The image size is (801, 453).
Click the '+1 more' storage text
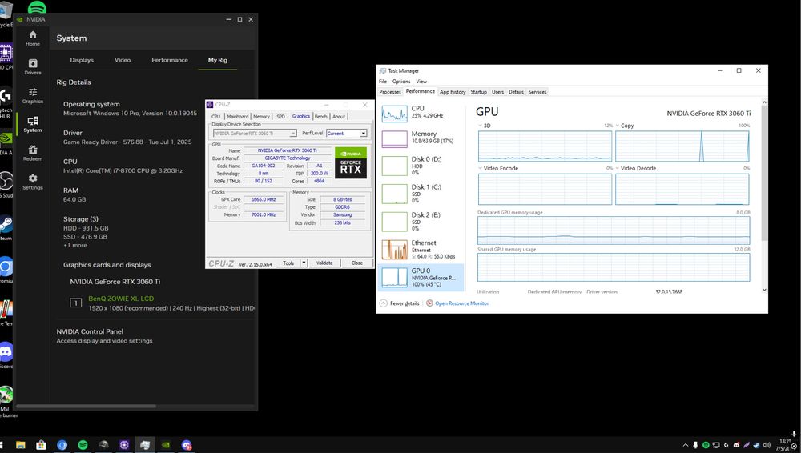[x=75, y=245]
